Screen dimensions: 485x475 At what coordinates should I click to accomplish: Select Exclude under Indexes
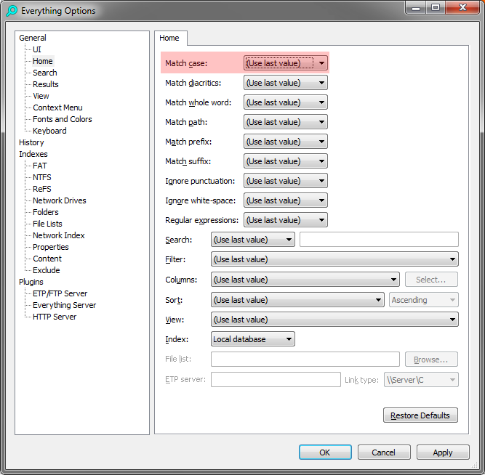pyautogui.click(x=46, y=270)
